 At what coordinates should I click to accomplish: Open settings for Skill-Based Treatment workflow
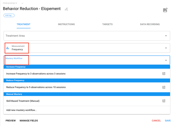(x=164, y=101)
